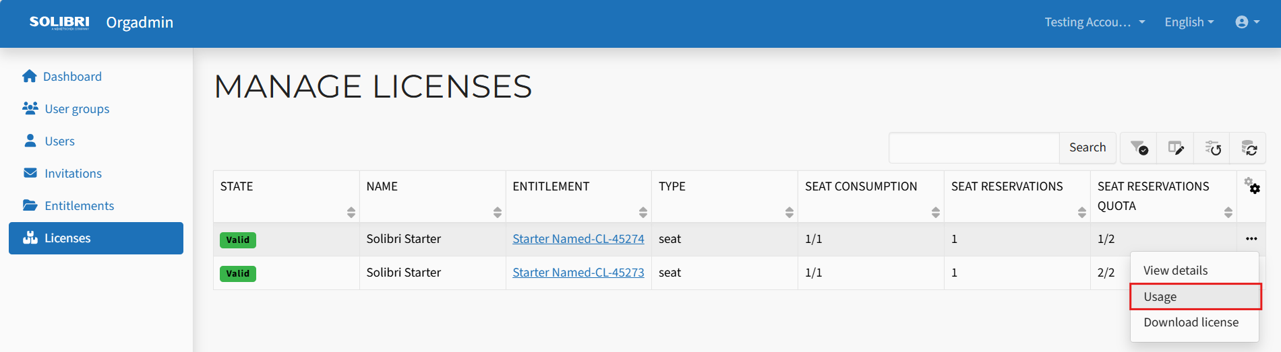Open the user profile account menu
Viewport: 1281px width, 352px height.
(x=1247, y=22)
